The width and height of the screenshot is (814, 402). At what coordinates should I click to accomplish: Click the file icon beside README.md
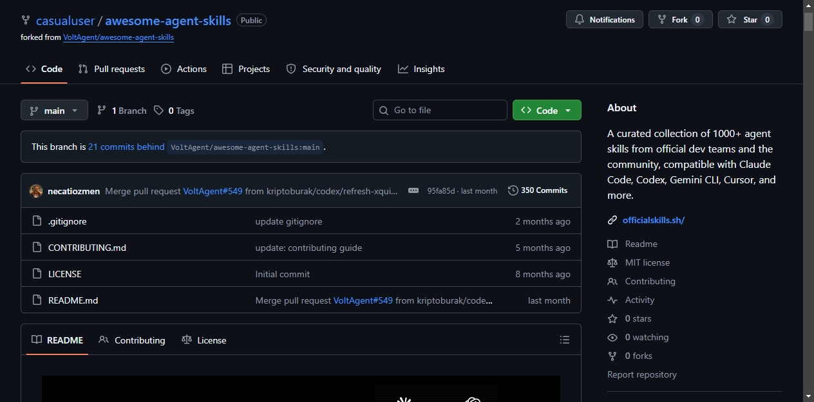(37, 300)
